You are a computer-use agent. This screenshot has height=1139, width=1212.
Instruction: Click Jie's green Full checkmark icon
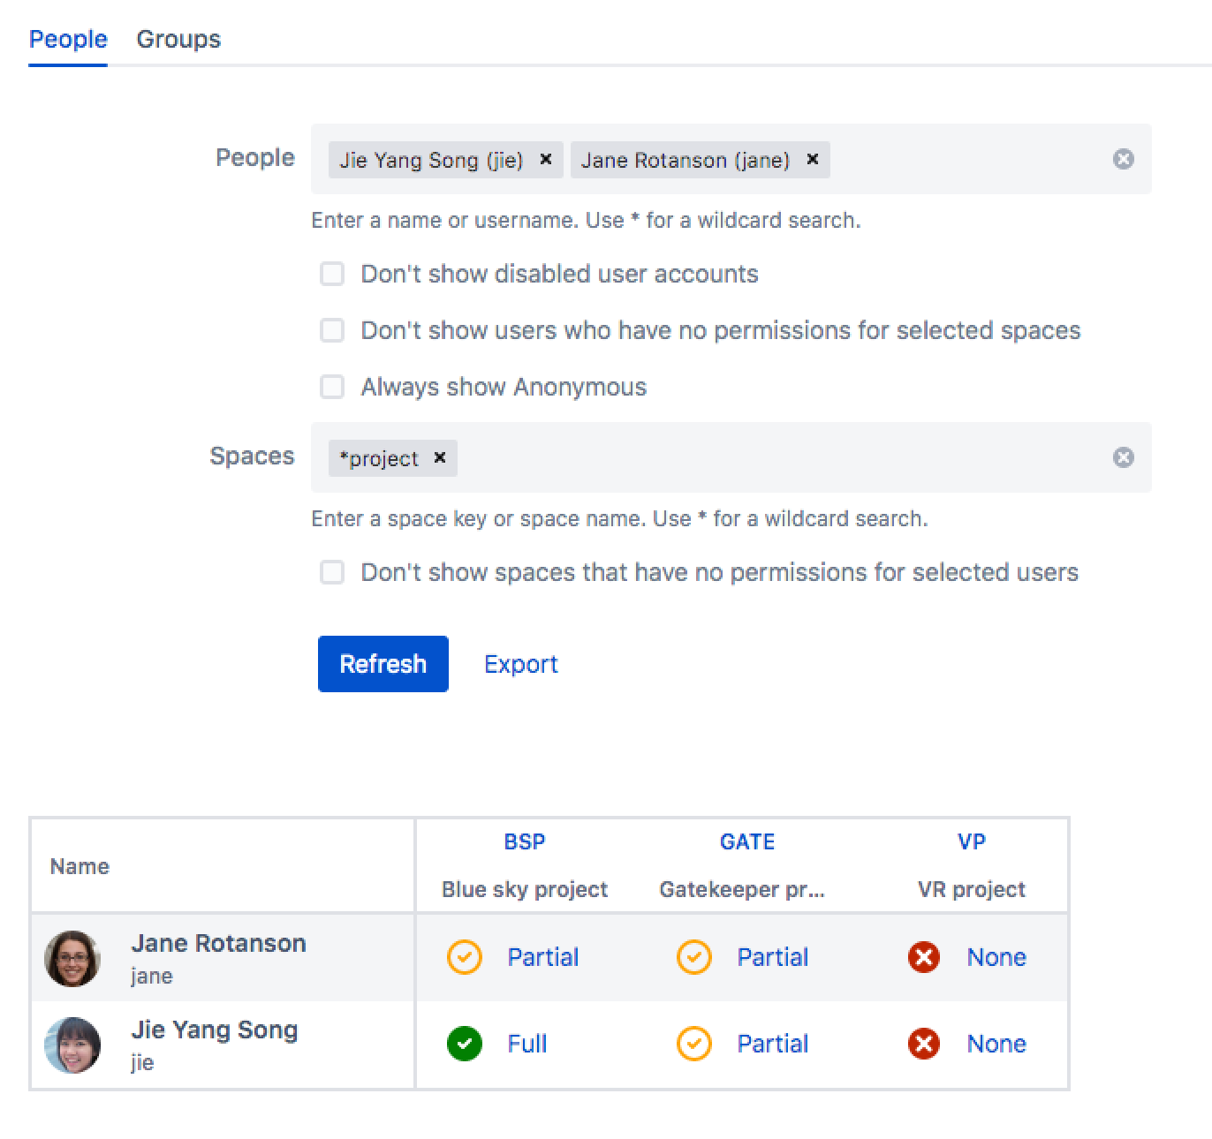pos(465,1044)
